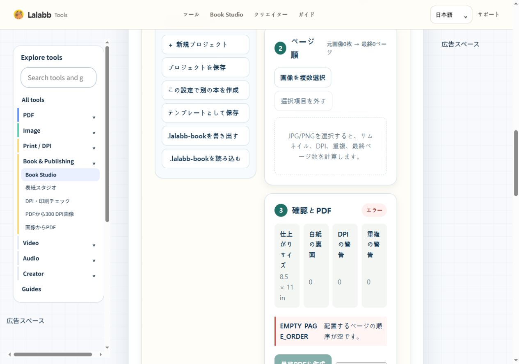The image size is (519, 364).
Task: Click .lalabb-bookを書き出す button
Action: (206, 136)
